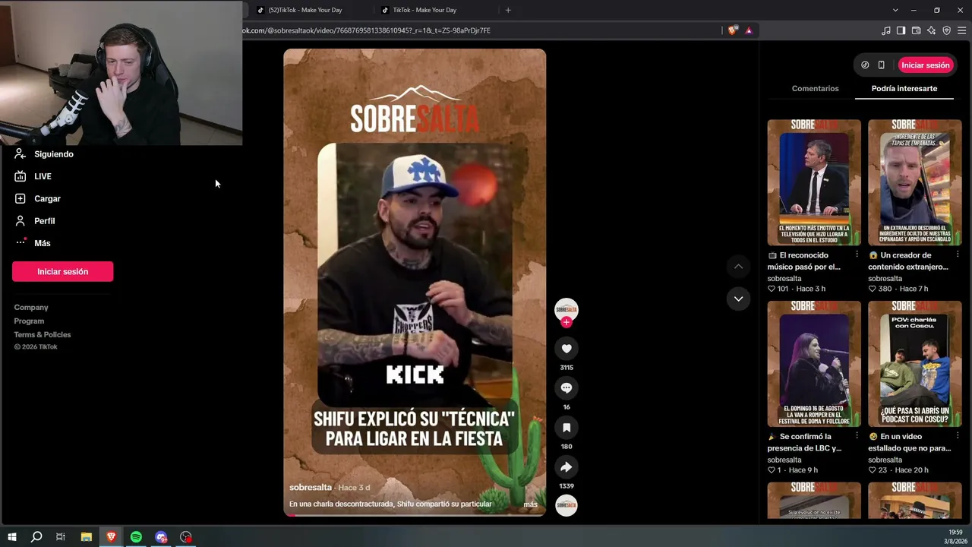This screenshot has height=547, width=972.
Task: Click sobresalta author under 'Un creador de contenido'
Action: pyautogui.click(x=885, y=279)
